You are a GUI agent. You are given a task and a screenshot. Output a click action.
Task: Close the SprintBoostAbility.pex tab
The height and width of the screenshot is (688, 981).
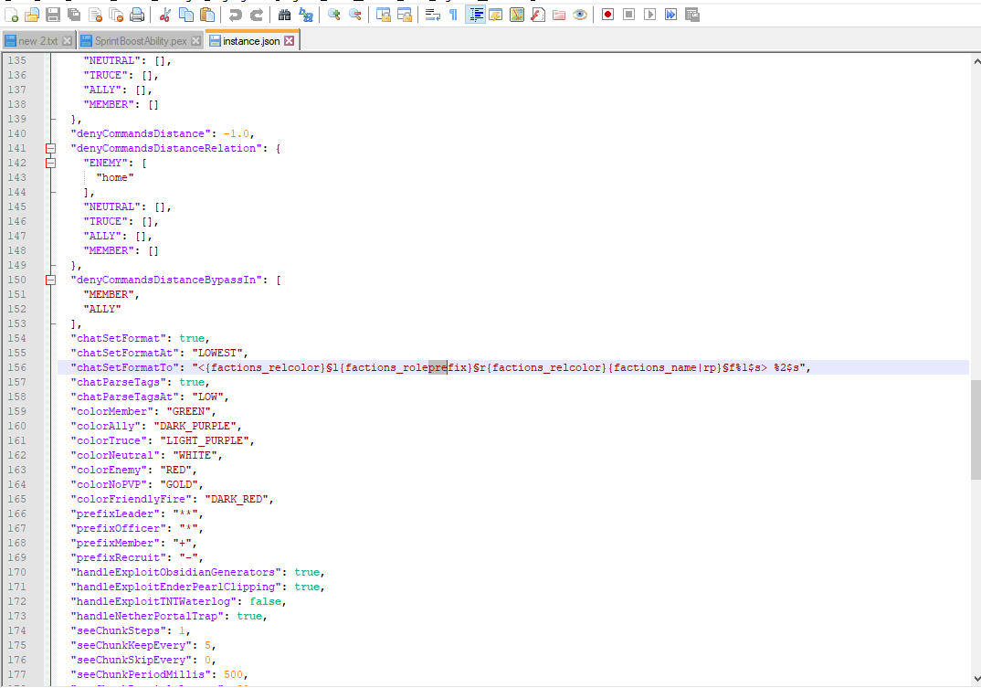195,41
